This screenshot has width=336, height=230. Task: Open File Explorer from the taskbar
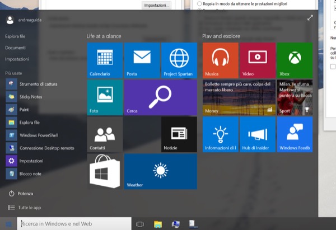point(158,224)
